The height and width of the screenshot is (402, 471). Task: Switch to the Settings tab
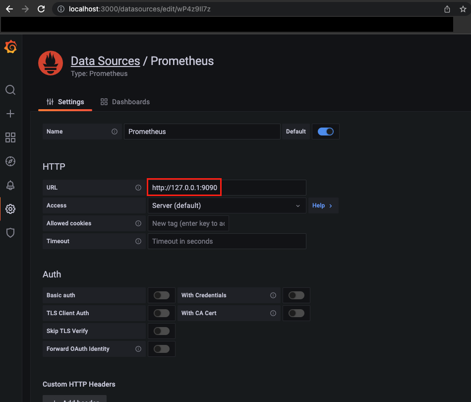pyautogui.click(x=65, y=102)
